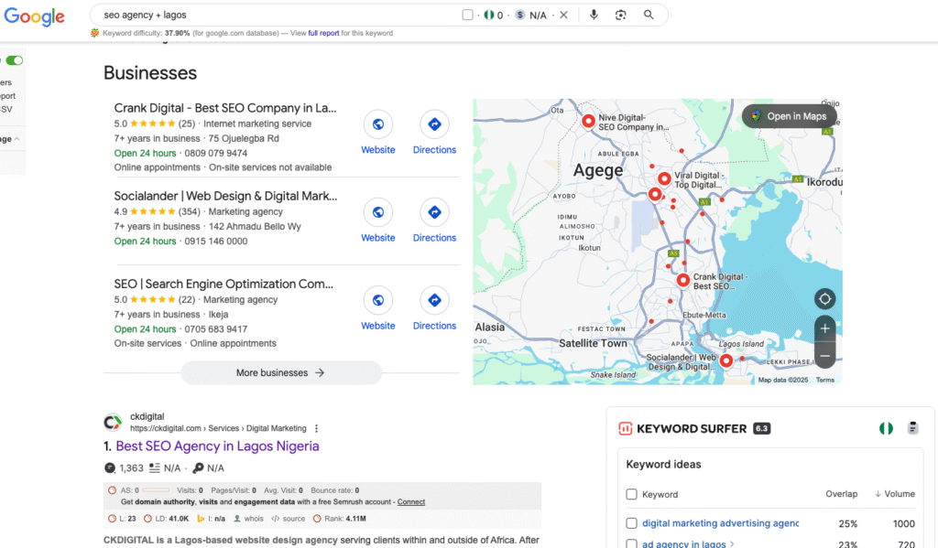The image size is (938, 548).
Task: Open the Keyword Surfer settings icon
Action: click(912, 427)
